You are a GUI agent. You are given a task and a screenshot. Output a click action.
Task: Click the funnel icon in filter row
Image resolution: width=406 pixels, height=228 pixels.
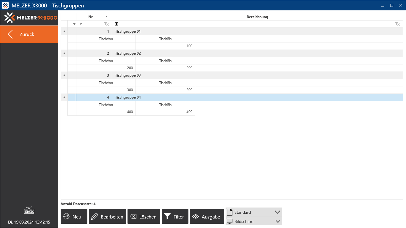point(74,24)
